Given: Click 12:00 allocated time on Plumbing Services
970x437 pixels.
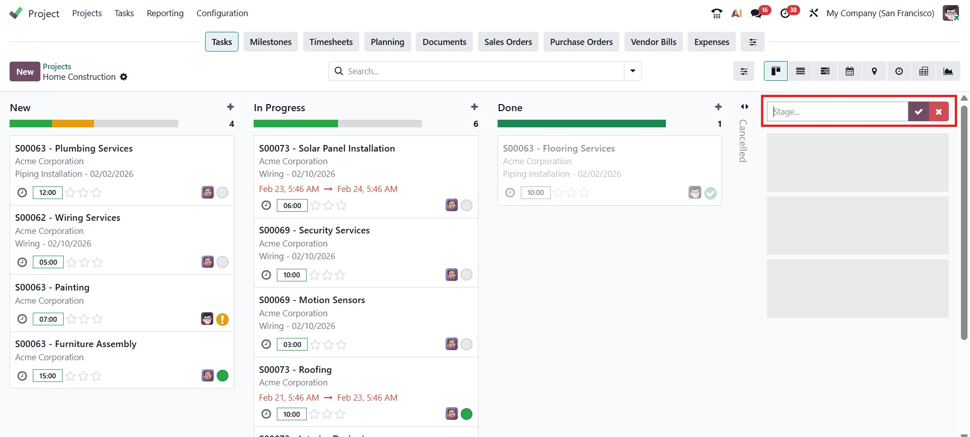Looking at the screenshot, I should tap(47, 192).
